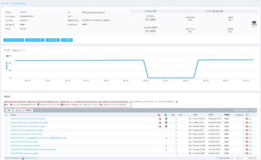Click the help icon after the vulnerabilities description text
Screen dimensions: 261x160
point(177,102)
